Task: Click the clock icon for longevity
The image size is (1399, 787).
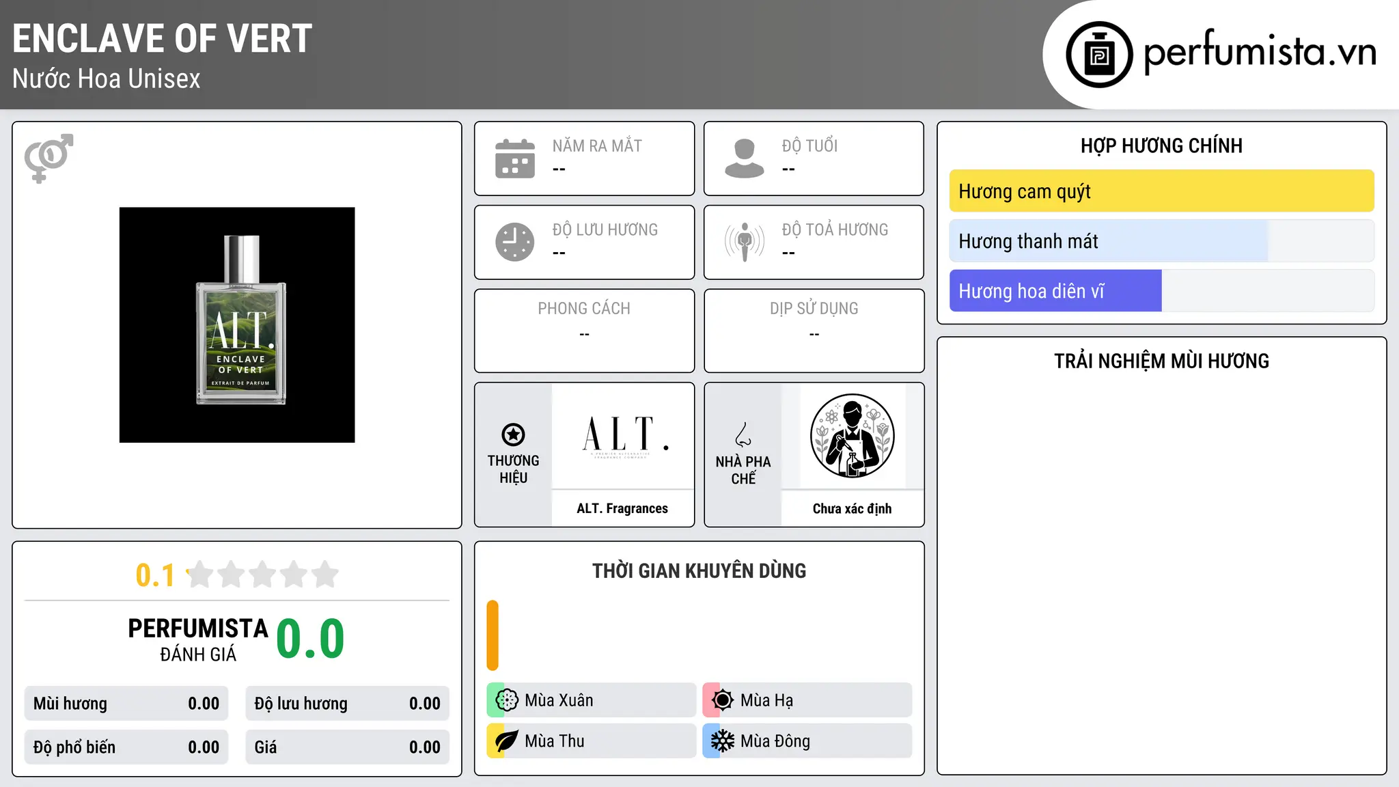Action: coord(515,242)
